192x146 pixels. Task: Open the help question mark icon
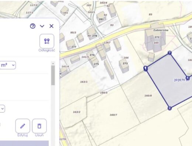click(x=33, y=26)
